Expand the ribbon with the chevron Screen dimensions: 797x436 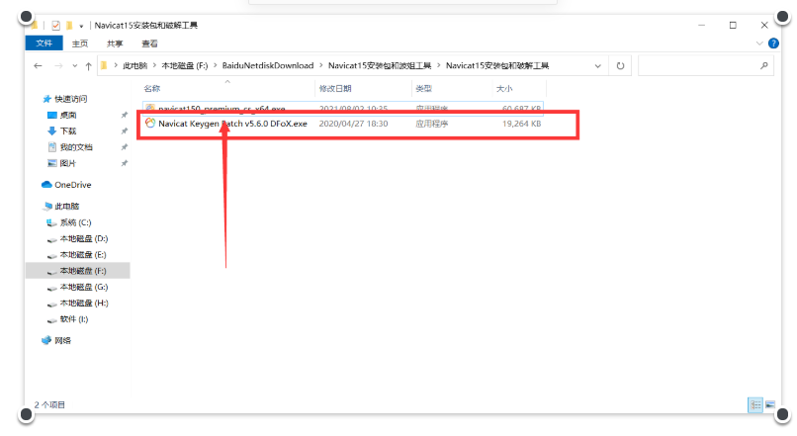[759, 44]
